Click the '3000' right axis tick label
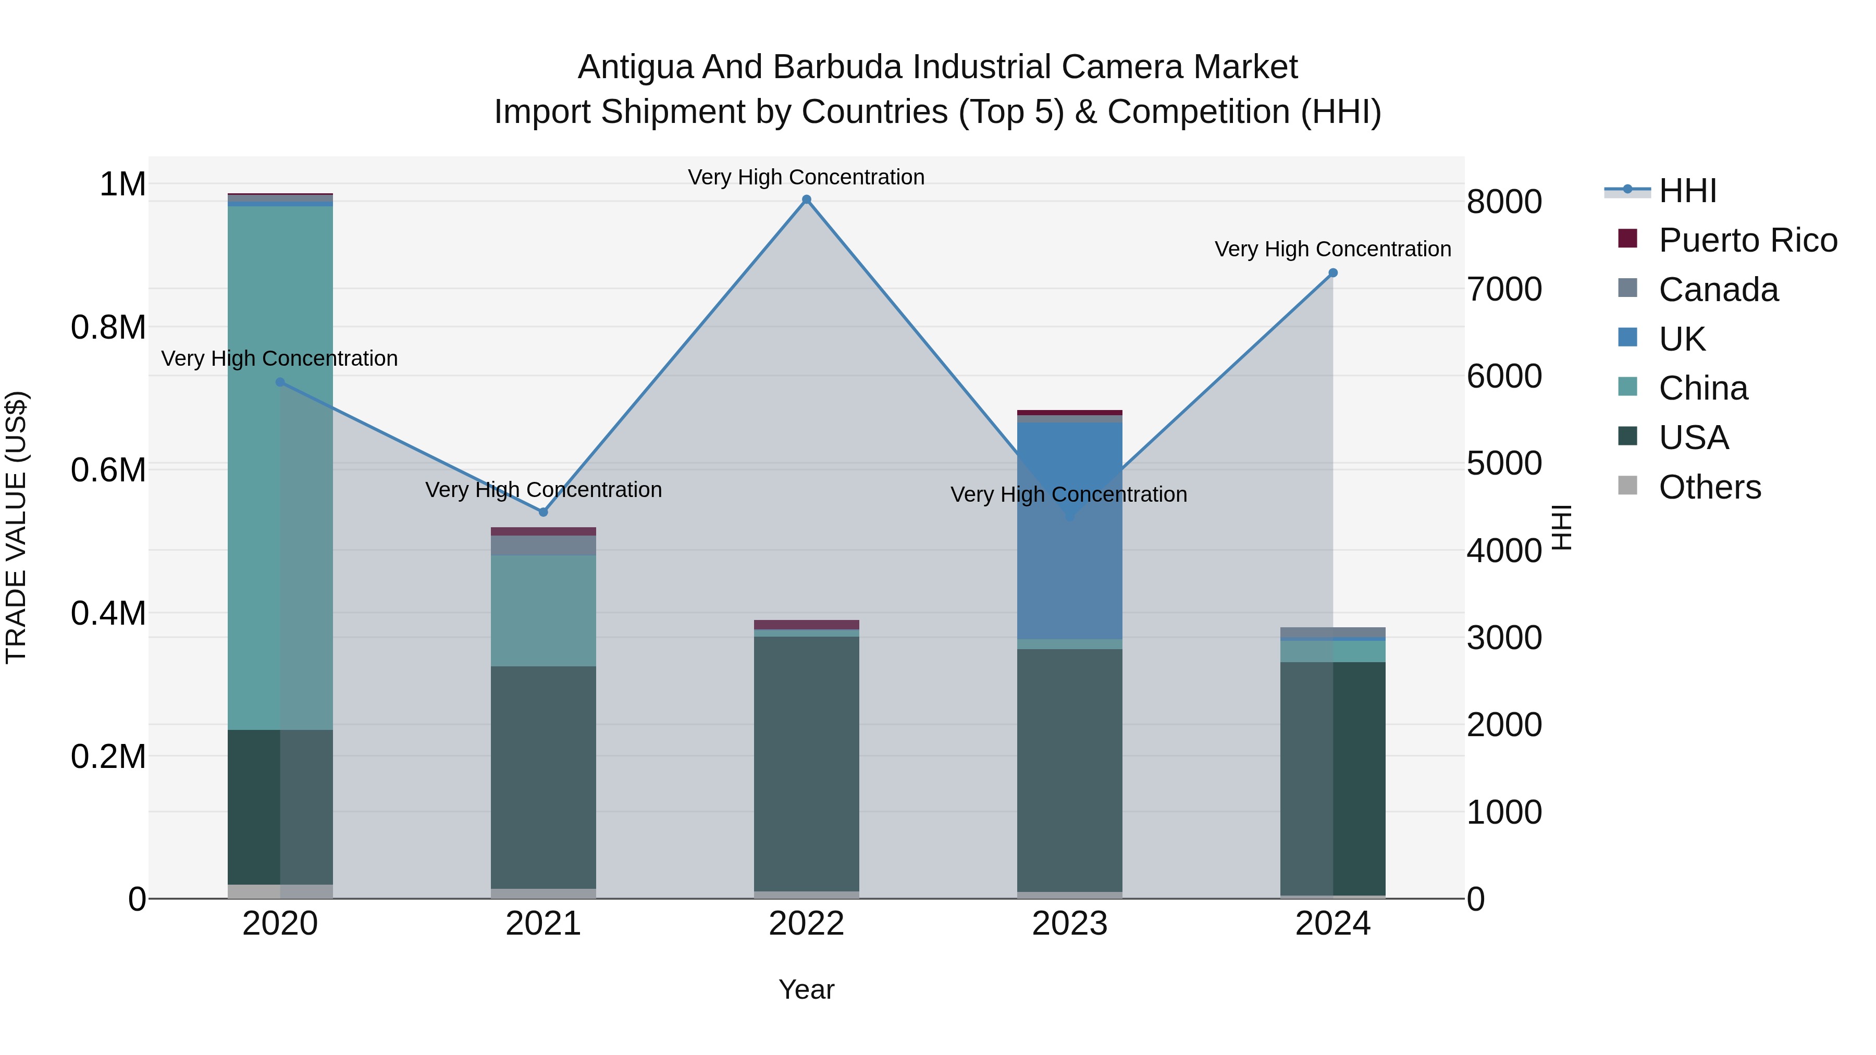Image resolution: width=1876 pixels, height=1055 pixels. (1504, 638)
